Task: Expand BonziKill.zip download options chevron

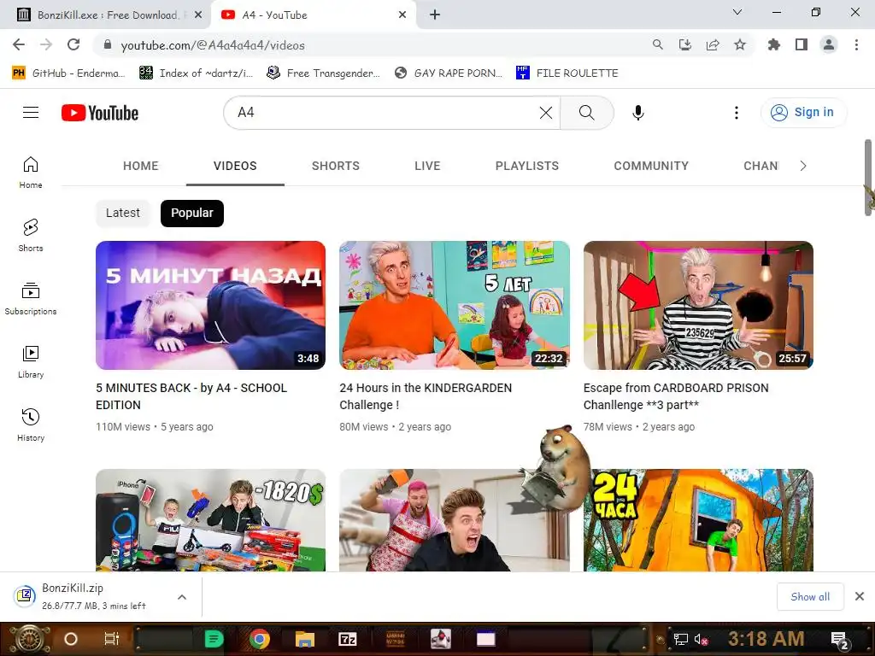Action: 182,597
